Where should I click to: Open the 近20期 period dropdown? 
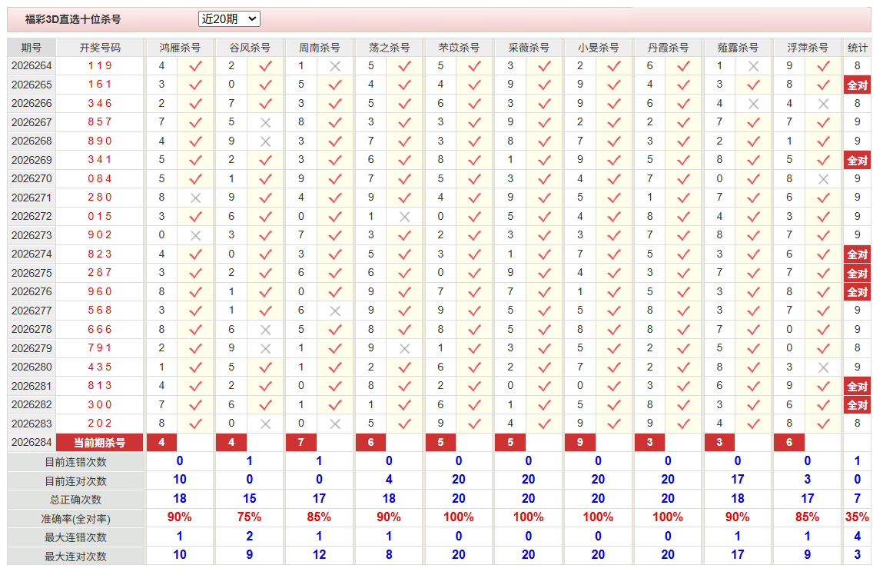[x=229, y=19]
